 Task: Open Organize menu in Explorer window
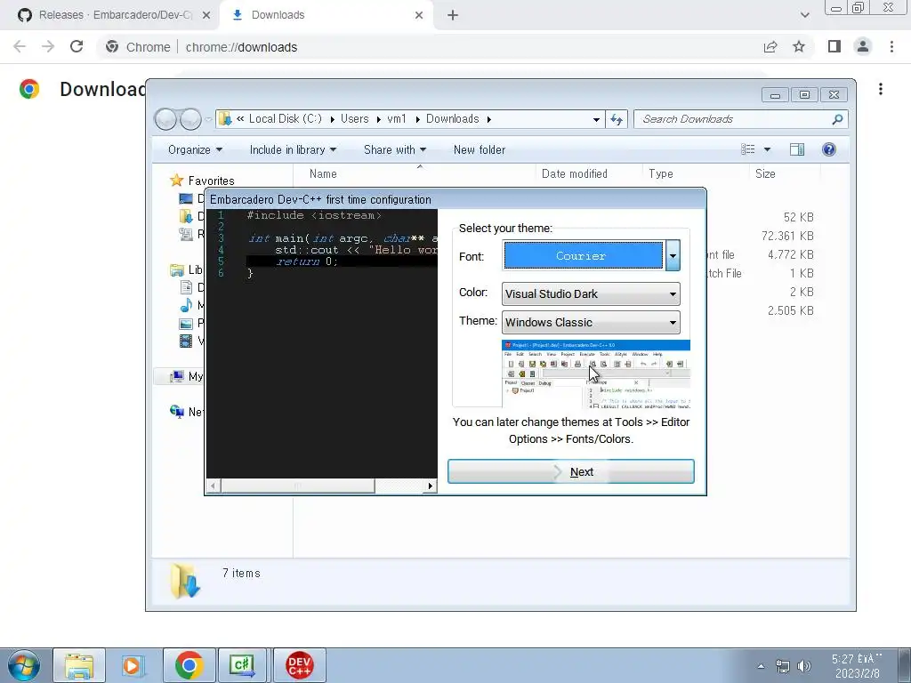tap(195, 149)
